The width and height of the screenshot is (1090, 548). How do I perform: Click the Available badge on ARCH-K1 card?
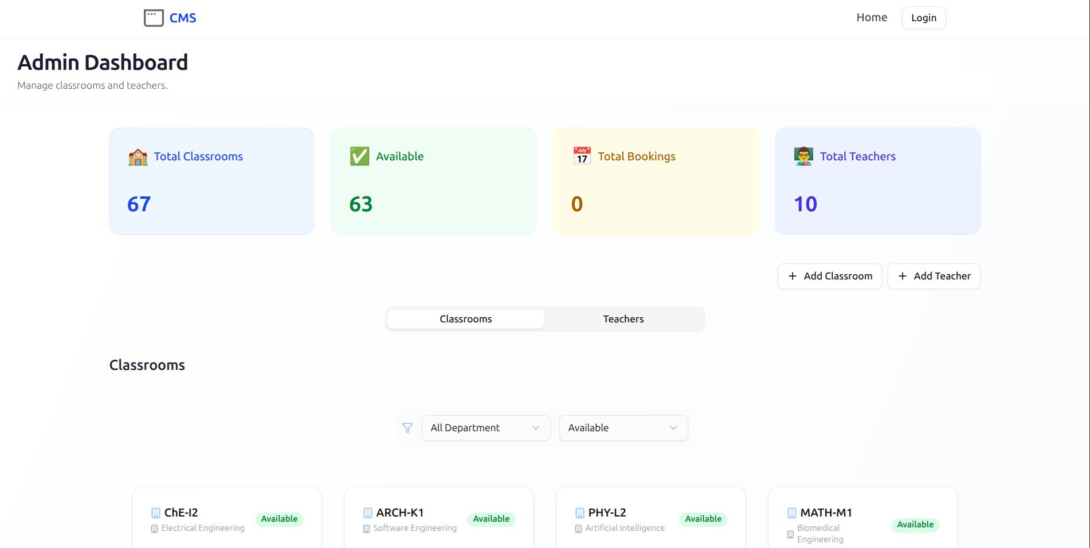(492, 519)
